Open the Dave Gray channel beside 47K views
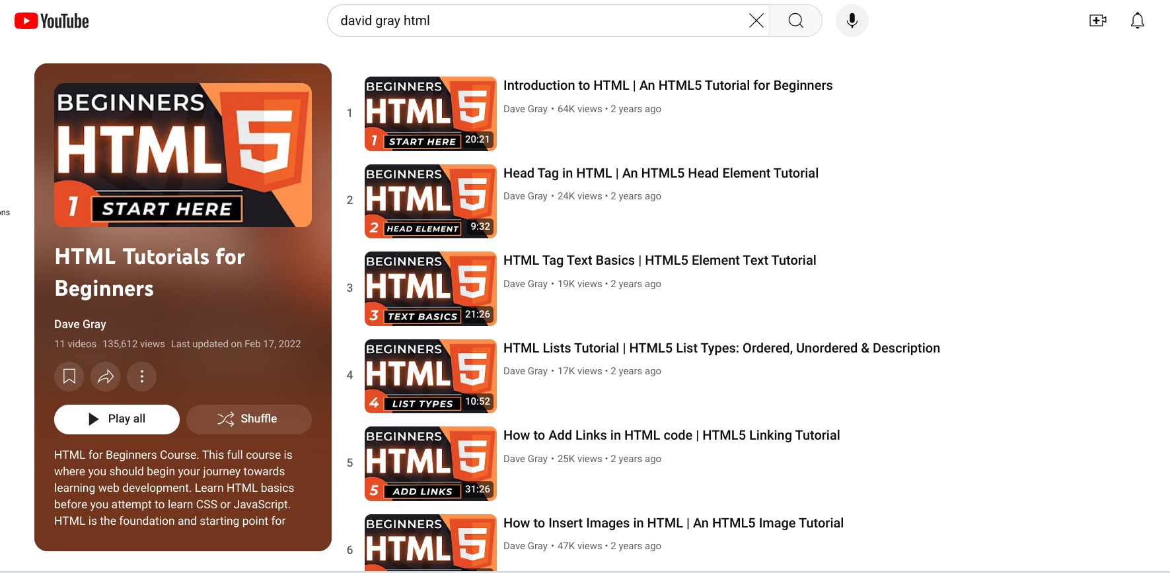 pos(525,546)
